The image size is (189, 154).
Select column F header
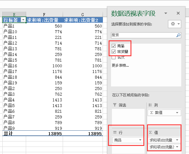(x=44, y=14)
